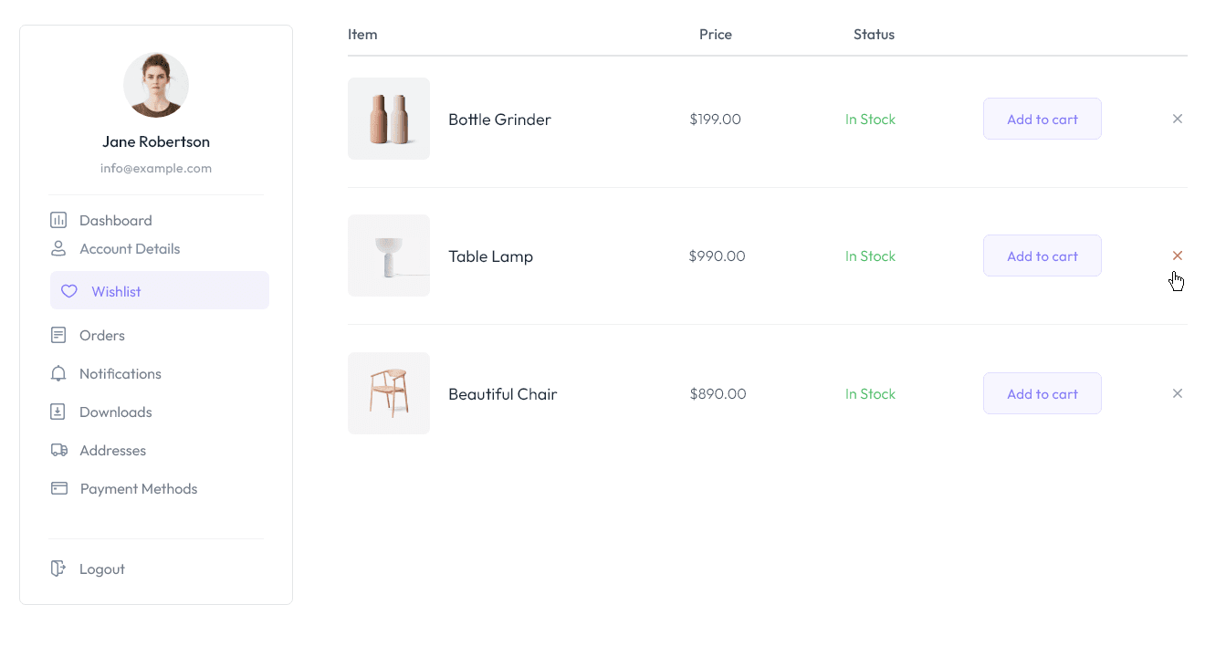Image resolution: width=1205 pixels, height=657 pixels.
Task: Remove Table Lamp from wishlist
Action: (1178, 255)
